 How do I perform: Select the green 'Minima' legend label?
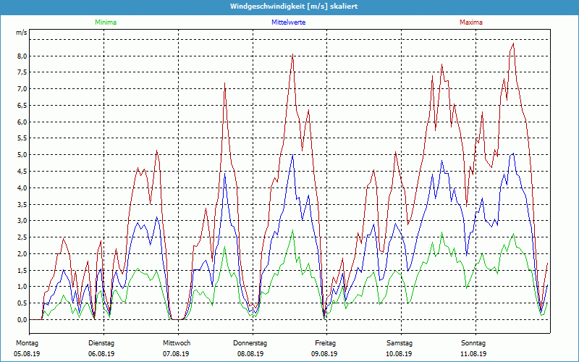coord(106,22)
